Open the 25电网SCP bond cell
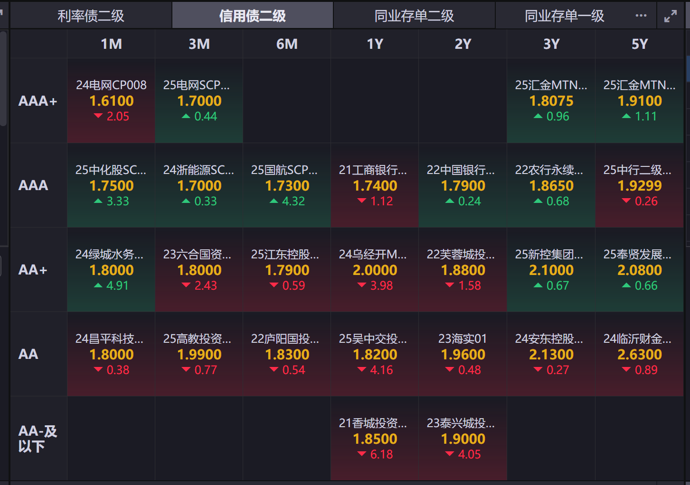 (x=199, y=101)
